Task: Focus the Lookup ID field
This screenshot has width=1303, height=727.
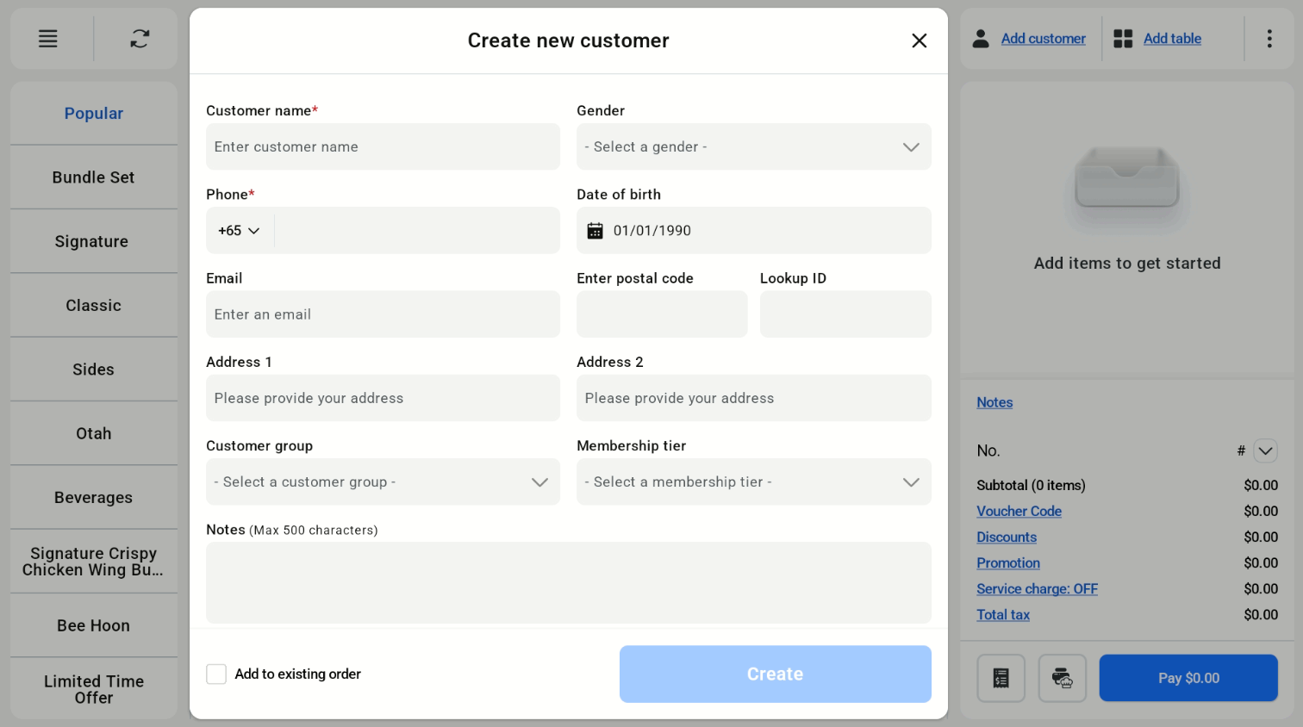Action: (845, 314)
